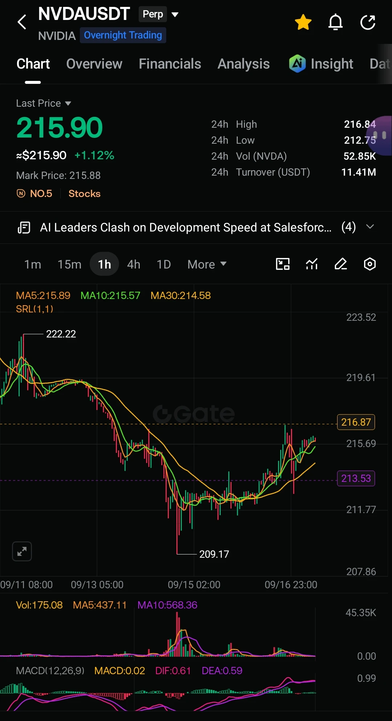Tap the MACD(12,26,9) indicator label

[x=50, y=671]
